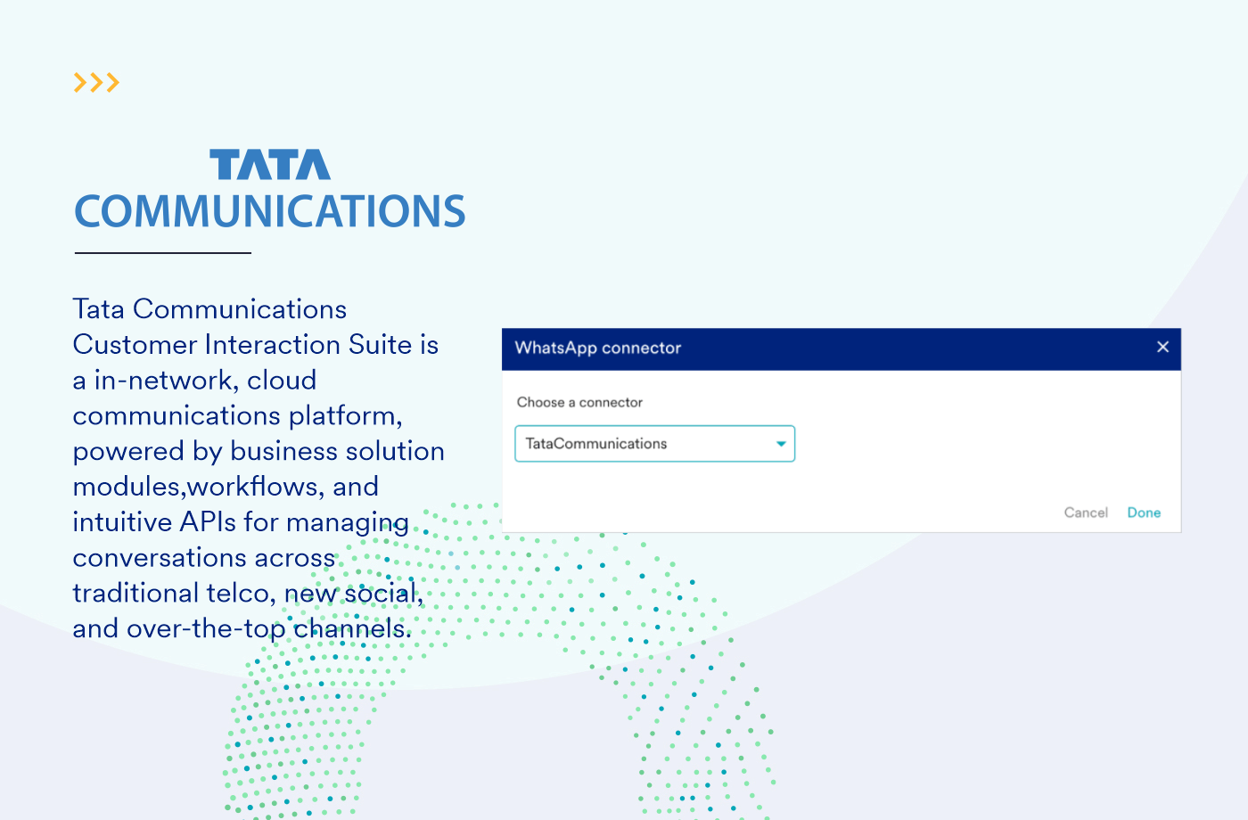This screenshot has width=1248, height=820.
Task: Click the COMMUNICATIONS wordmark in the logo
Action: [x=269, y=212]
